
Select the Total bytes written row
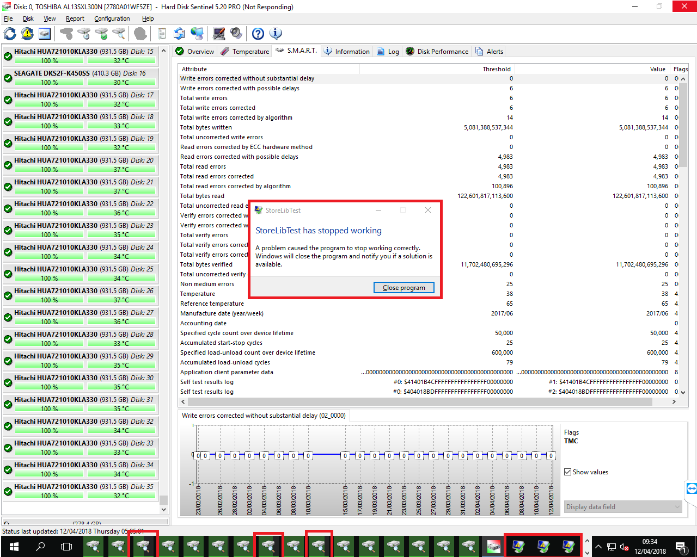point(429,127)
